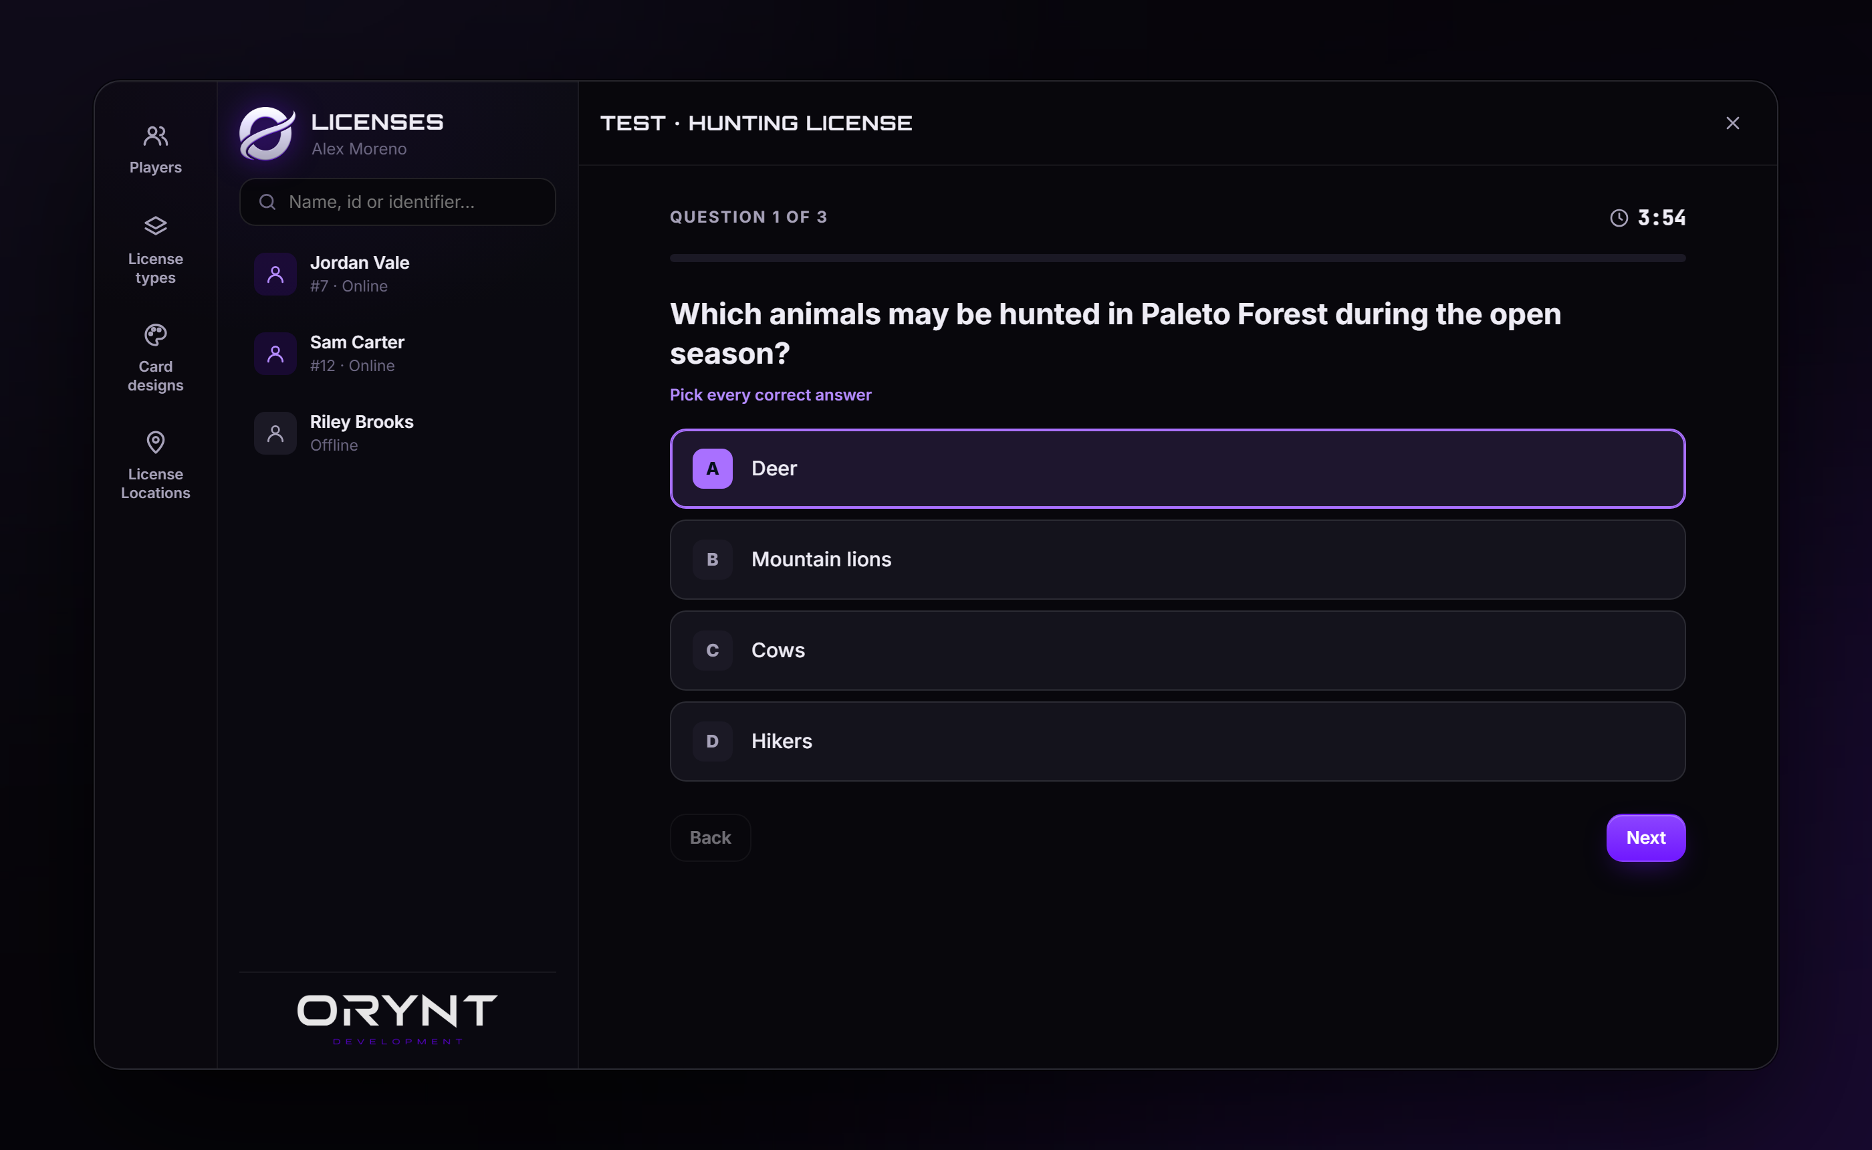Click the question progress bar

[x=1177, y=258]
